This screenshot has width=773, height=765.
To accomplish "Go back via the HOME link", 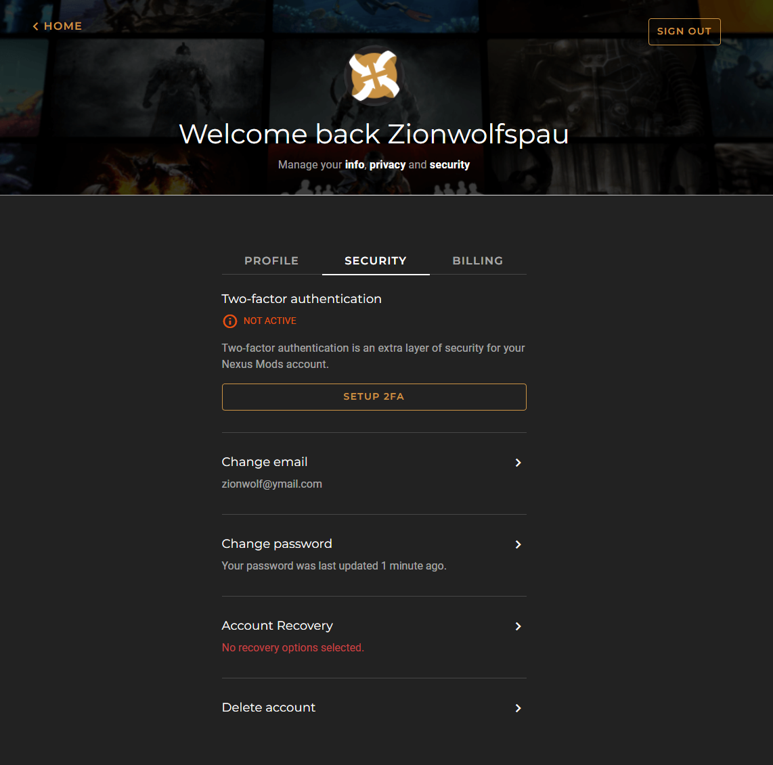I will coord(57,26).
